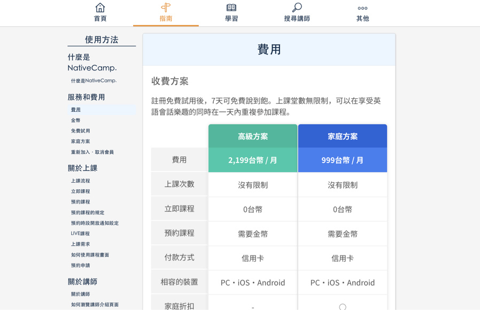This screenshot has height=310, width=480.
Task: Click the home house icon
Action: coord(100,7)
